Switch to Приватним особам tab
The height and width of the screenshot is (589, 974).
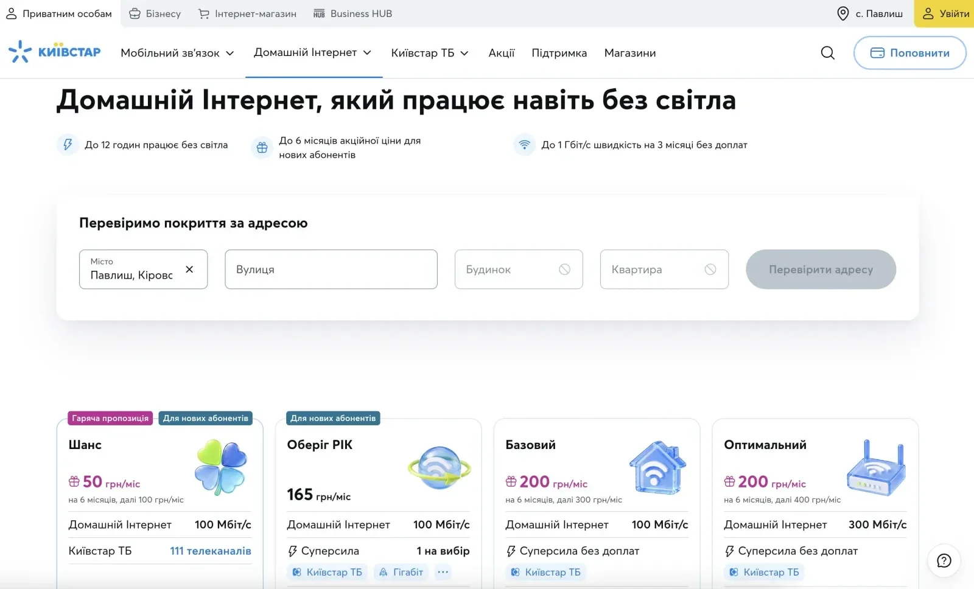[60, 13]
